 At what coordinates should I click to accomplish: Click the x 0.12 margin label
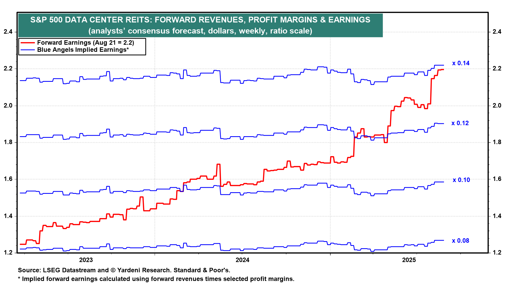click(460, 123)
